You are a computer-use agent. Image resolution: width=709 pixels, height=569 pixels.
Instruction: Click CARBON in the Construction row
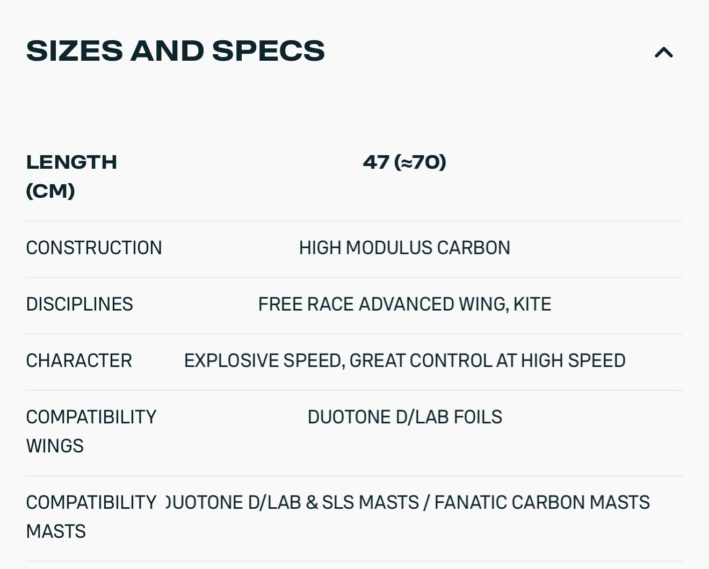[473, 248]
